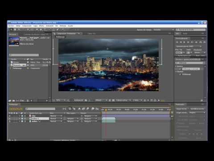This screenshot has width=214, height=161.
Task: Open the blend mode dropdown of first layer
Action: [x=56, y=116]
